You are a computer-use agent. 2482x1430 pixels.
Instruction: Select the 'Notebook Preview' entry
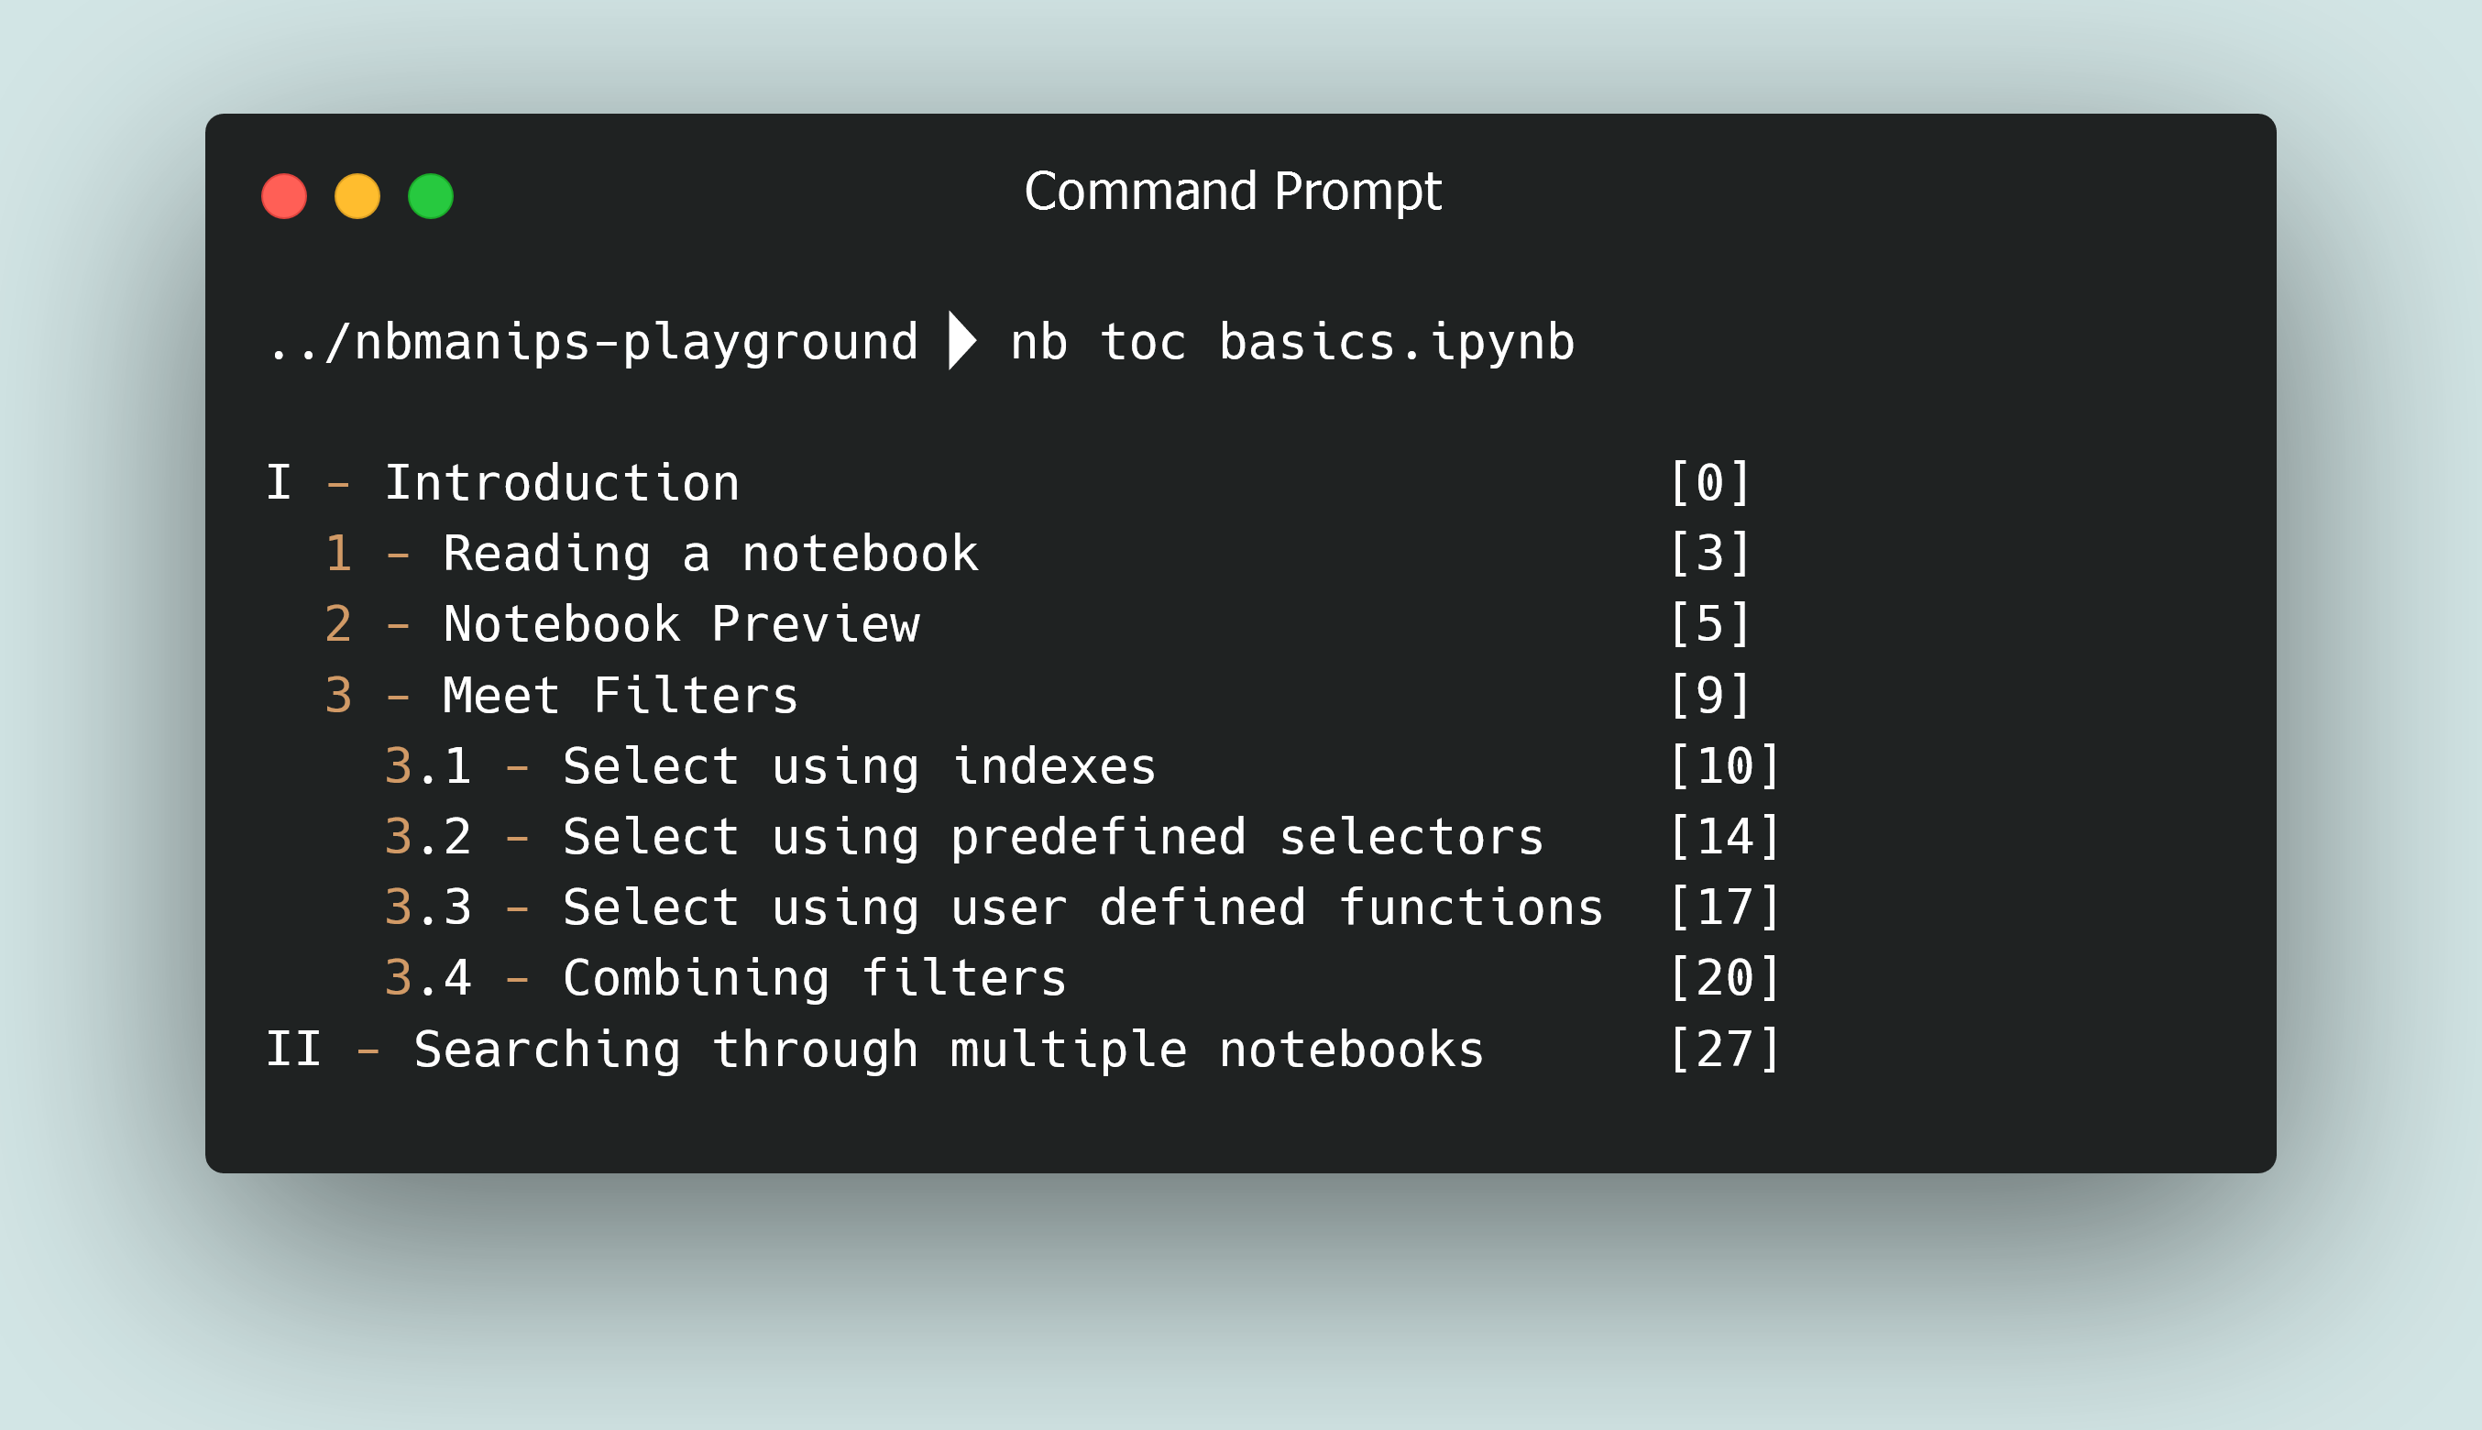coord(681,624)
